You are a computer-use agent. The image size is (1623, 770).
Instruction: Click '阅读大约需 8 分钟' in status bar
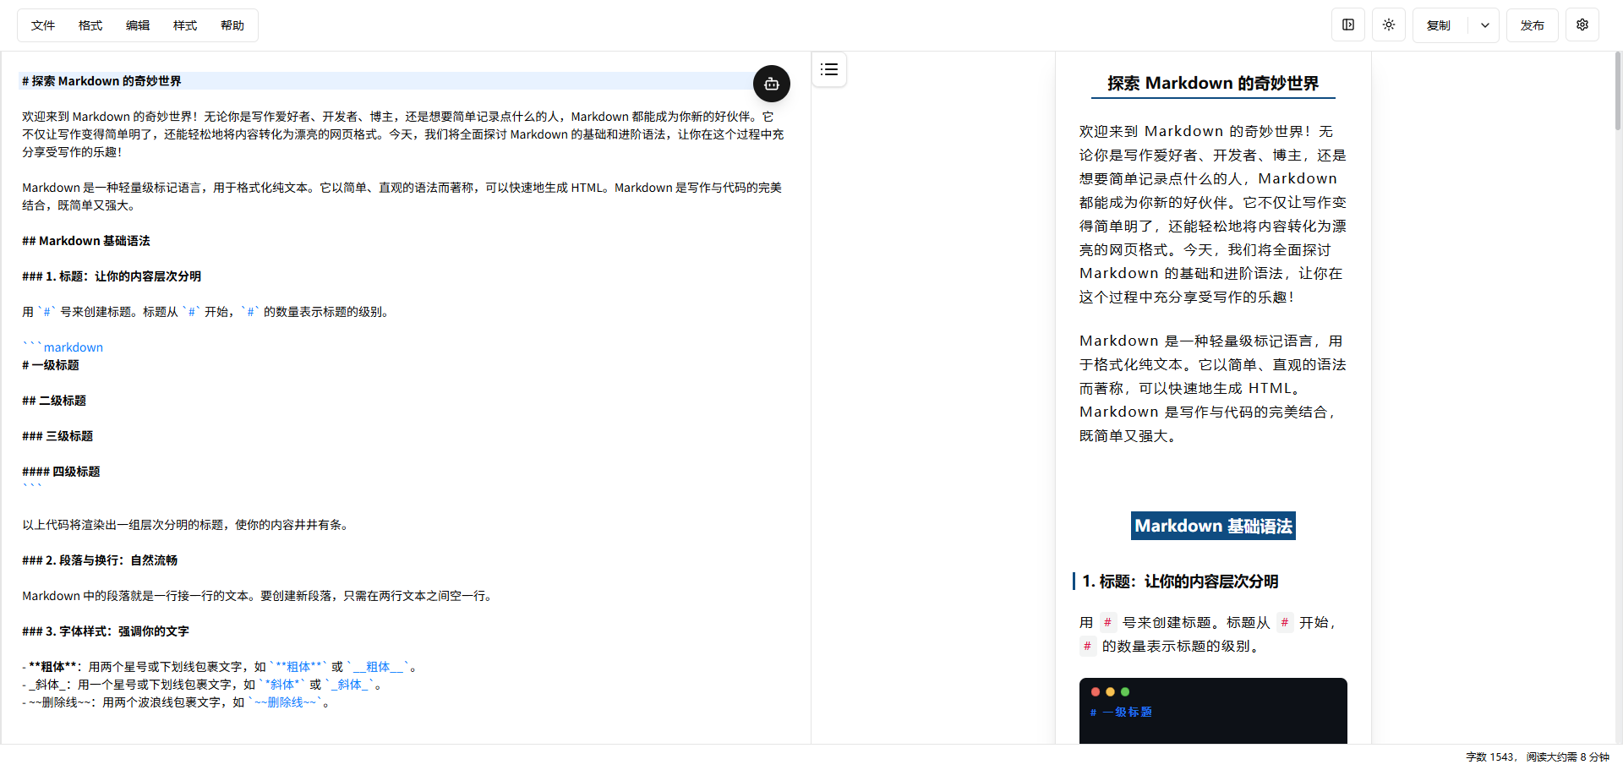(x=1568, y=757)
